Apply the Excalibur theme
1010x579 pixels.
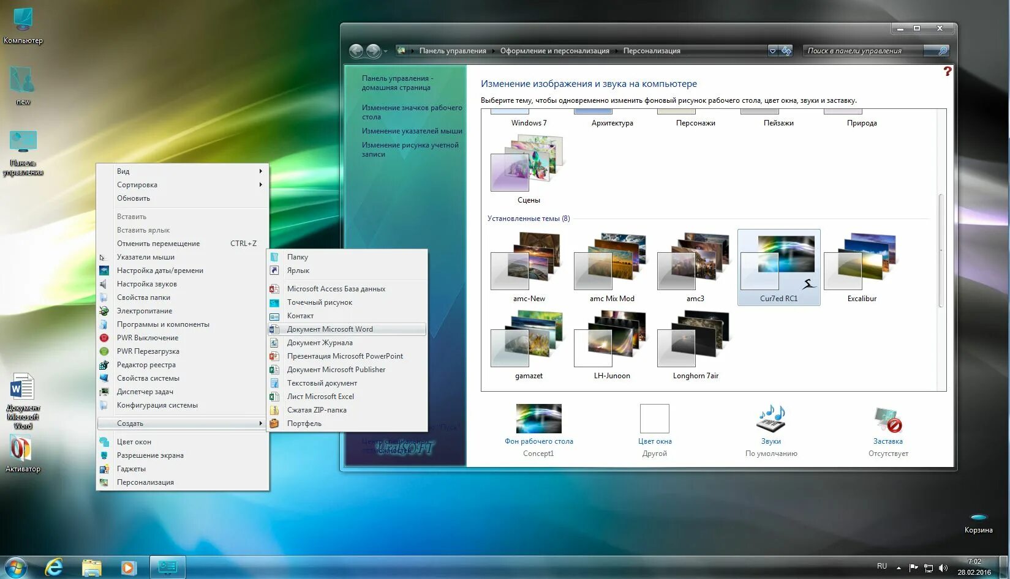tap(862, 267)
